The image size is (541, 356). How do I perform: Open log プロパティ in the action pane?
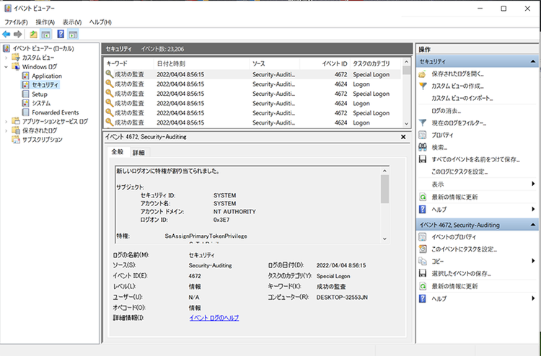443,135
